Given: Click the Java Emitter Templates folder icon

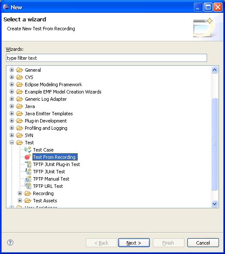Looking at the screenshot, I should (x=20, y=114).
